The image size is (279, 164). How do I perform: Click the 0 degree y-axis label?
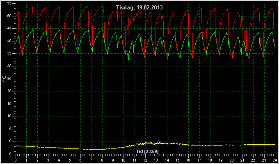pyautogui.click(x=10, y=141)
